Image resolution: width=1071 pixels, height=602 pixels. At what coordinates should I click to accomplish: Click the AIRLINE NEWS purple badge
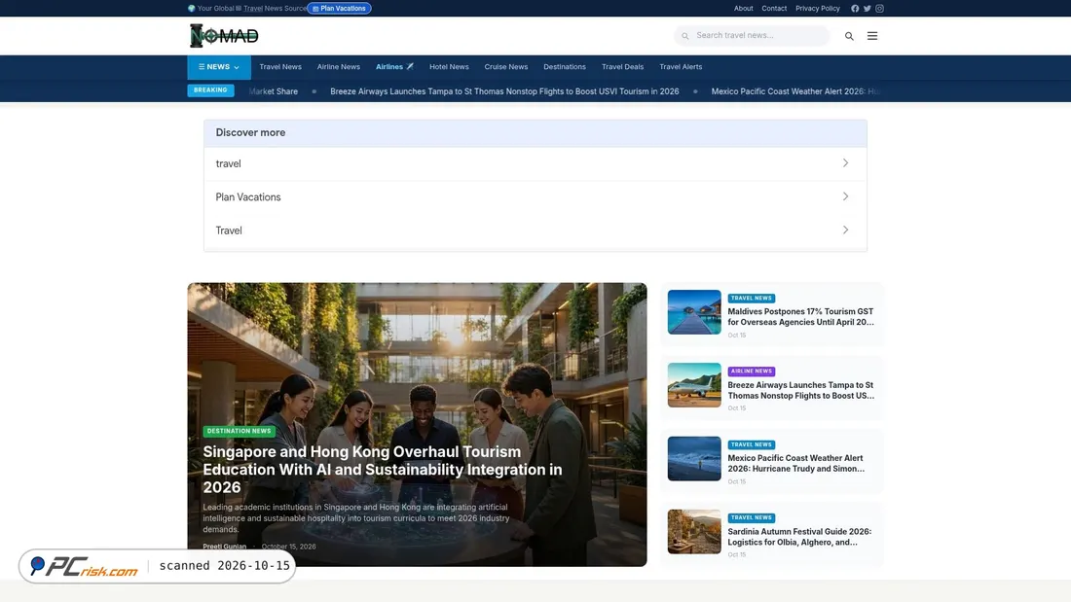751,372
